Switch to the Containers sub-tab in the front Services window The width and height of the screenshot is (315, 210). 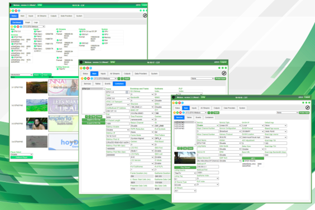click(209, 118)
